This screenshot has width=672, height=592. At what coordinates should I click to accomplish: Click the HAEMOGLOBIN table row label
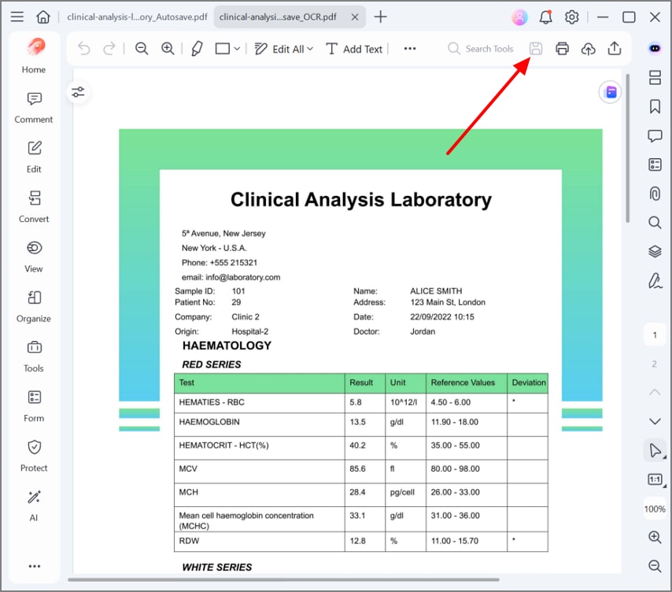(x=209, y=422)
